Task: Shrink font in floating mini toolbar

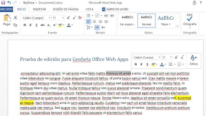Action: (182, 57)
